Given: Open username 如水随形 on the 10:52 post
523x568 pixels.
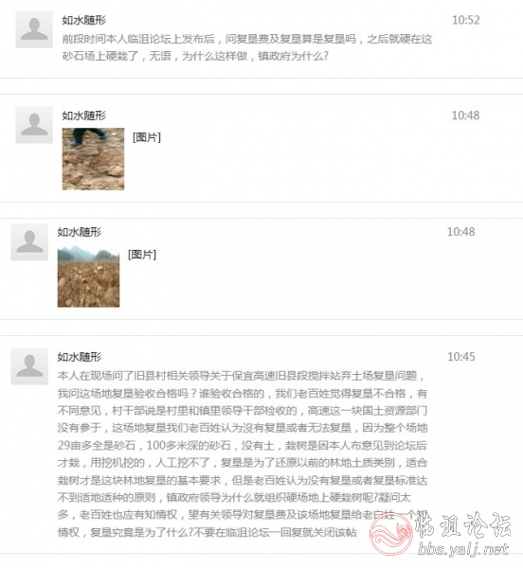Looking at the screenshot, I should [x=83, y=20].
